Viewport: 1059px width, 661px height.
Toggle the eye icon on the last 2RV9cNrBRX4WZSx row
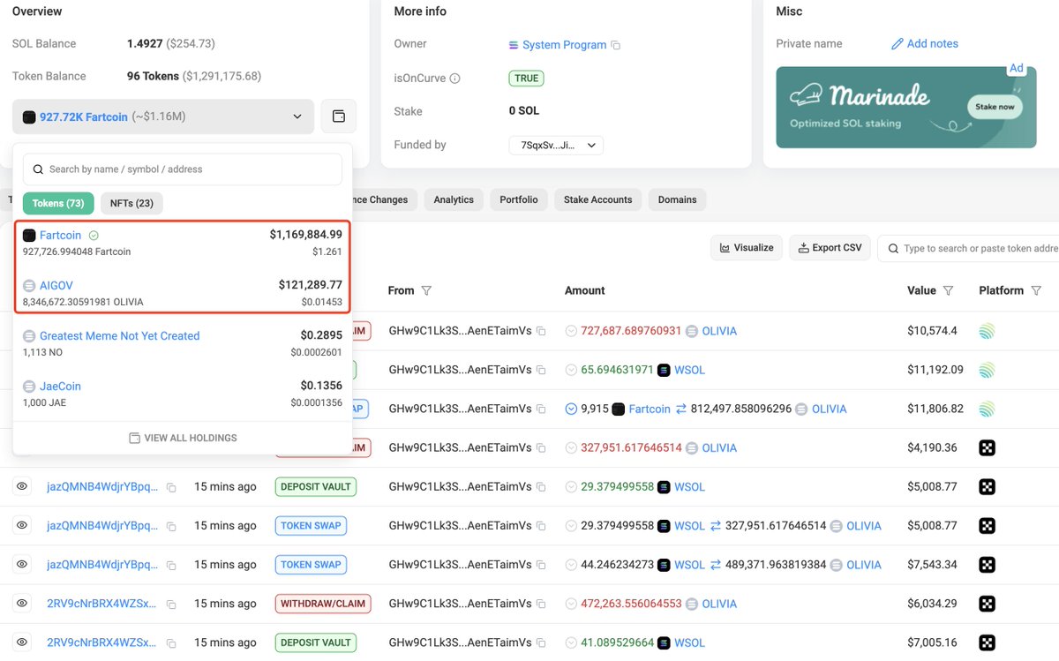(x=22, y=642)
